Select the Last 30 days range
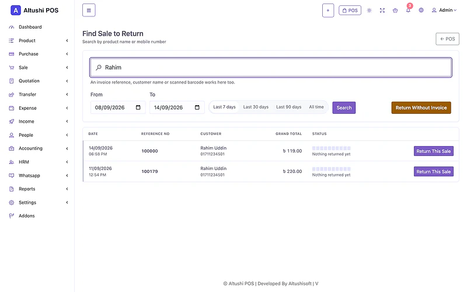This screenshot has width=467, height=292. tap(256, 107)
